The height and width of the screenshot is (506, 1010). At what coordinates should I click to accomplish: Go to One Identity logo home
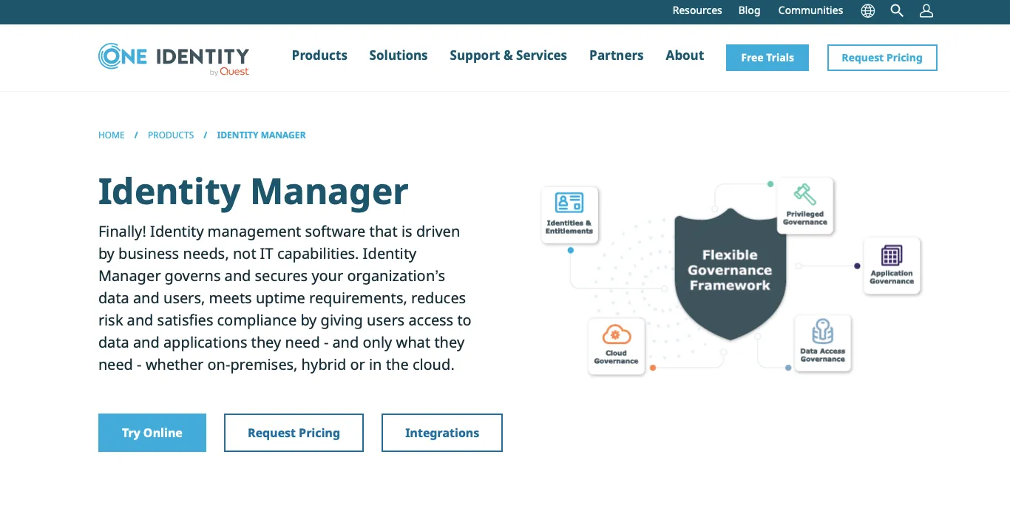[x=174, y=58]
